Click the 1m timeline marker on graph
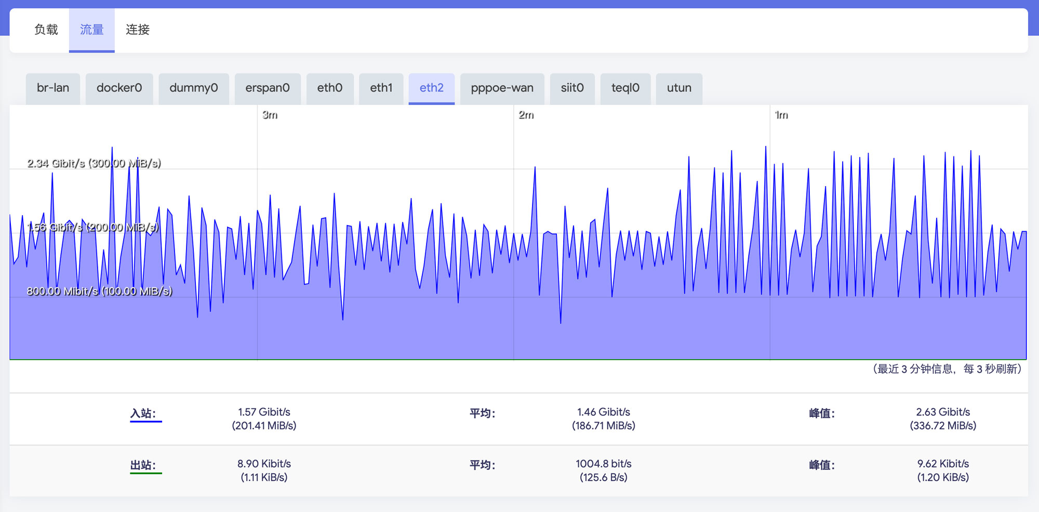The image size is (1039, 512). [781, 115]
